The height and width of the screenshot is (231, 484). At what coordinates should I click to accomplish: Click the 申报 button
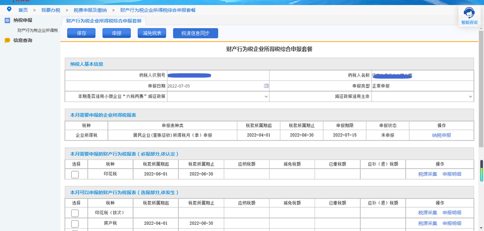click(117, 33)
